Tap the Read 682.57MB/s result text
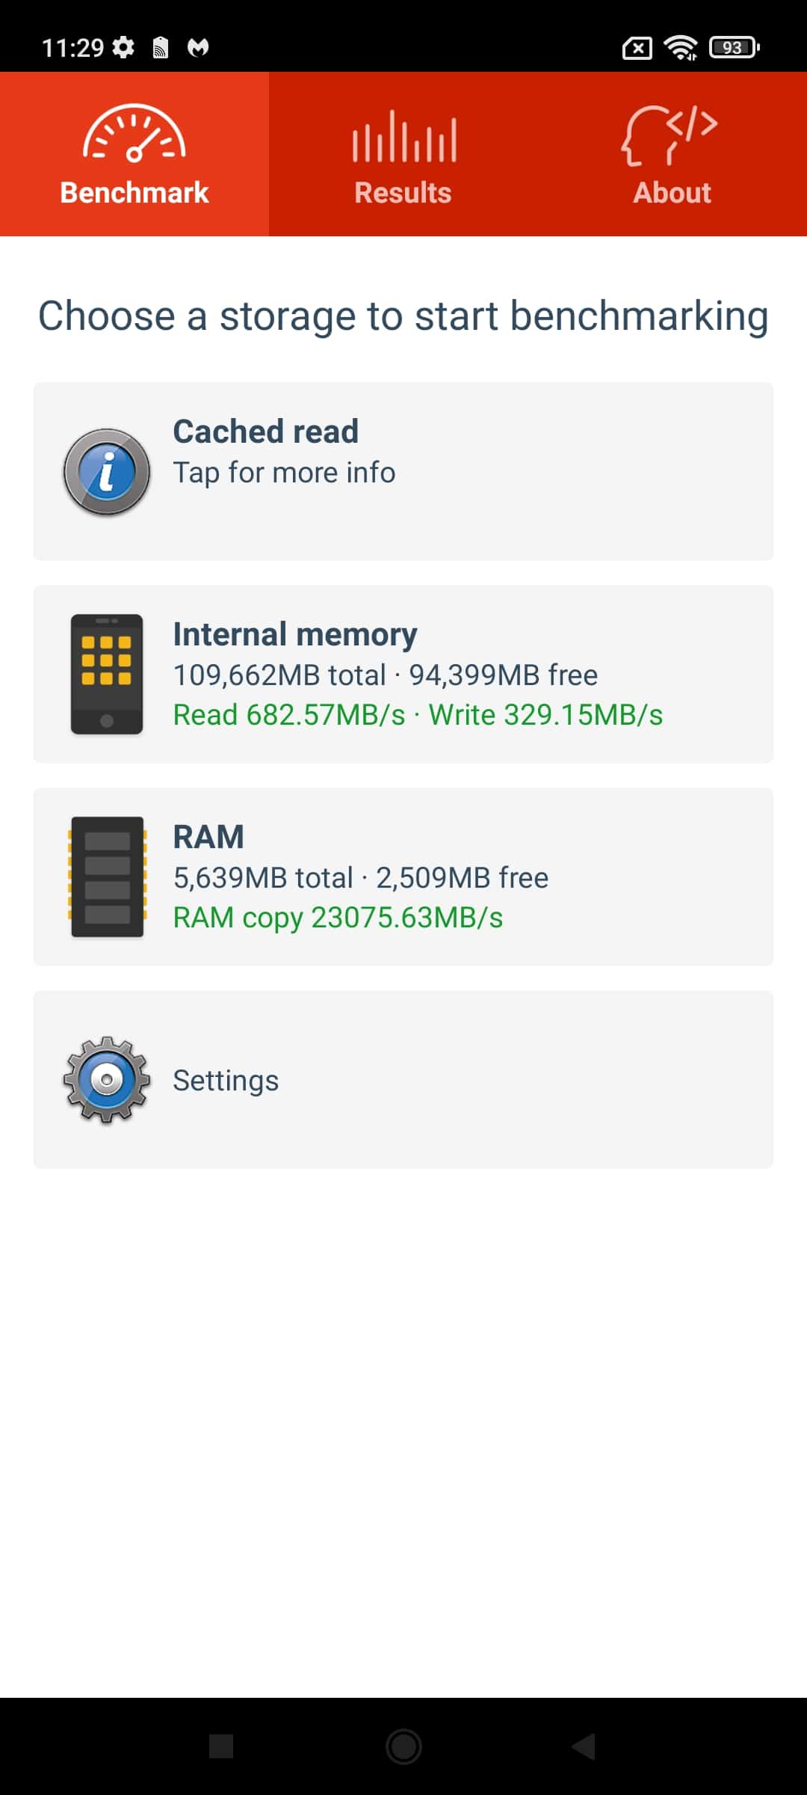Image resolution: width=807 pixels, height=1795 pixels. tap(289, 715)
